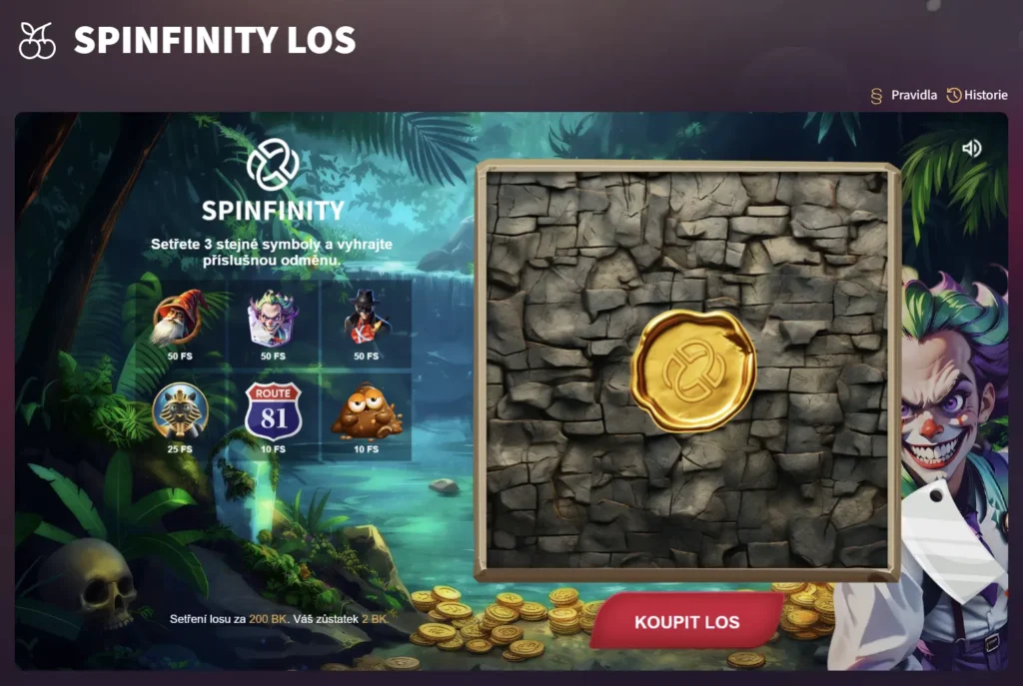Click the clock icon beside Historie
This screenshot has height=686, width=1023.
[954, 95]
